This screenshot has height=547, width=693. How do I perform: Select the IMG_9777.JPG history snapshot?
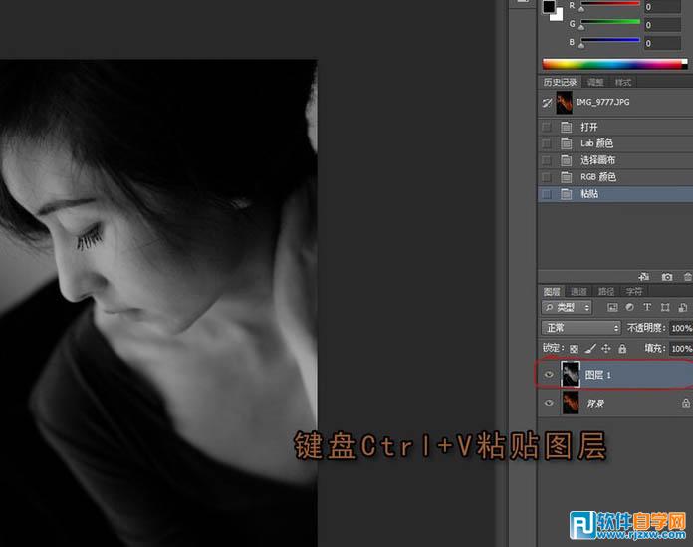[615, 103]
